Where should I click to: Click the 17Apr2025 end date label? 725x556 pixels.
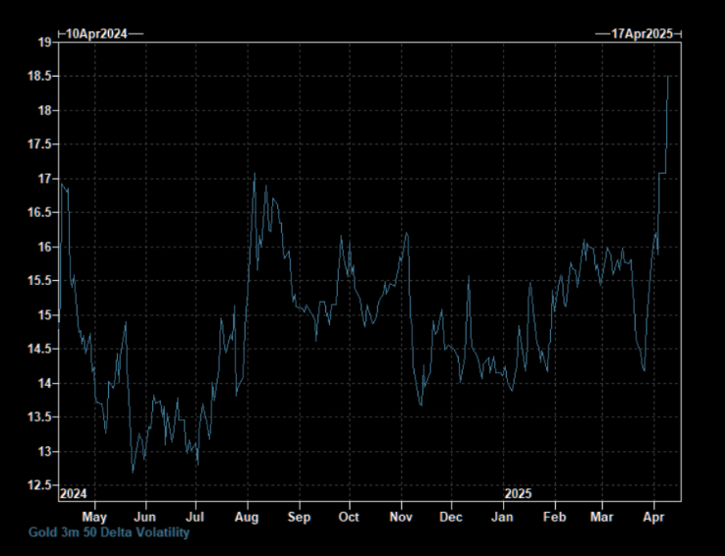pyautogui.click(x=641, y=33)
